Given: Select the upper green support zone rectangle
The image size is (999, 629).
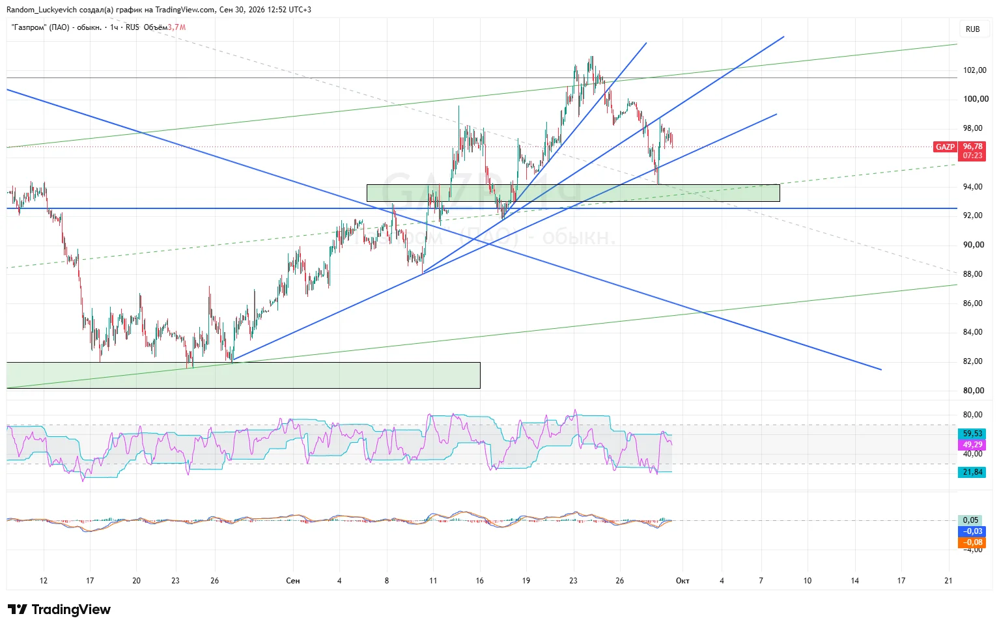Looking at the screenshot, I should (x=573, y=193).
